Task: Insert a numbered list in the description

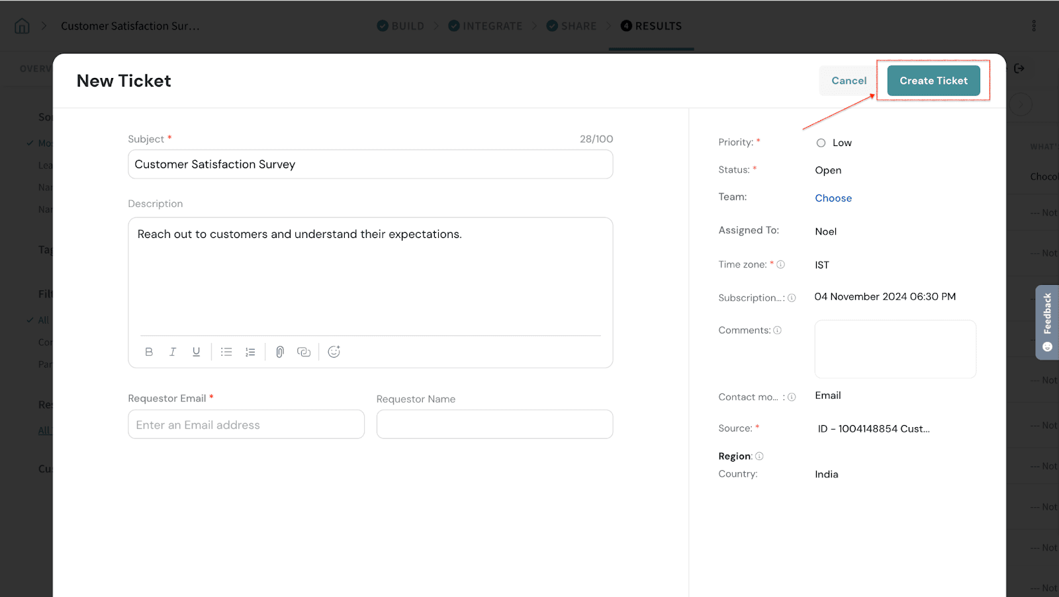Action: click(x=250, y=352)
